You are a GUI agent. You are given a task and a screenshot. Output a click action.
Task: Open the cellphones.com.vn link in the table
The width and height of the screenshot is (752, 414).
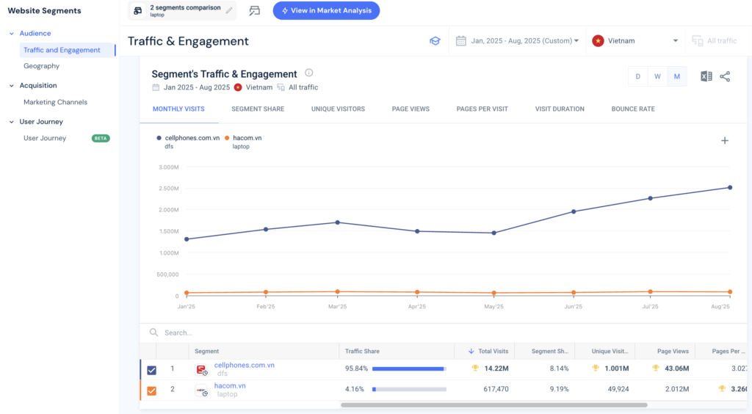click(244, 365)
